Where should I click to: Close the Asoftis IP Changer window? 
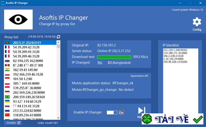pyautogui.click(x=201, y=3)
